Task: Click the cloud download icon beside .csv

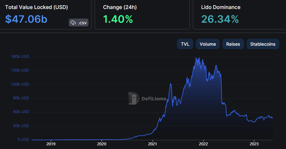Action: tap(73, 23)
